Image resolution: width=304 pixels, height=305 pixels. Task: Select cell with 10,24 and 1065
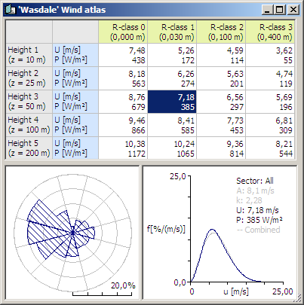172,148
